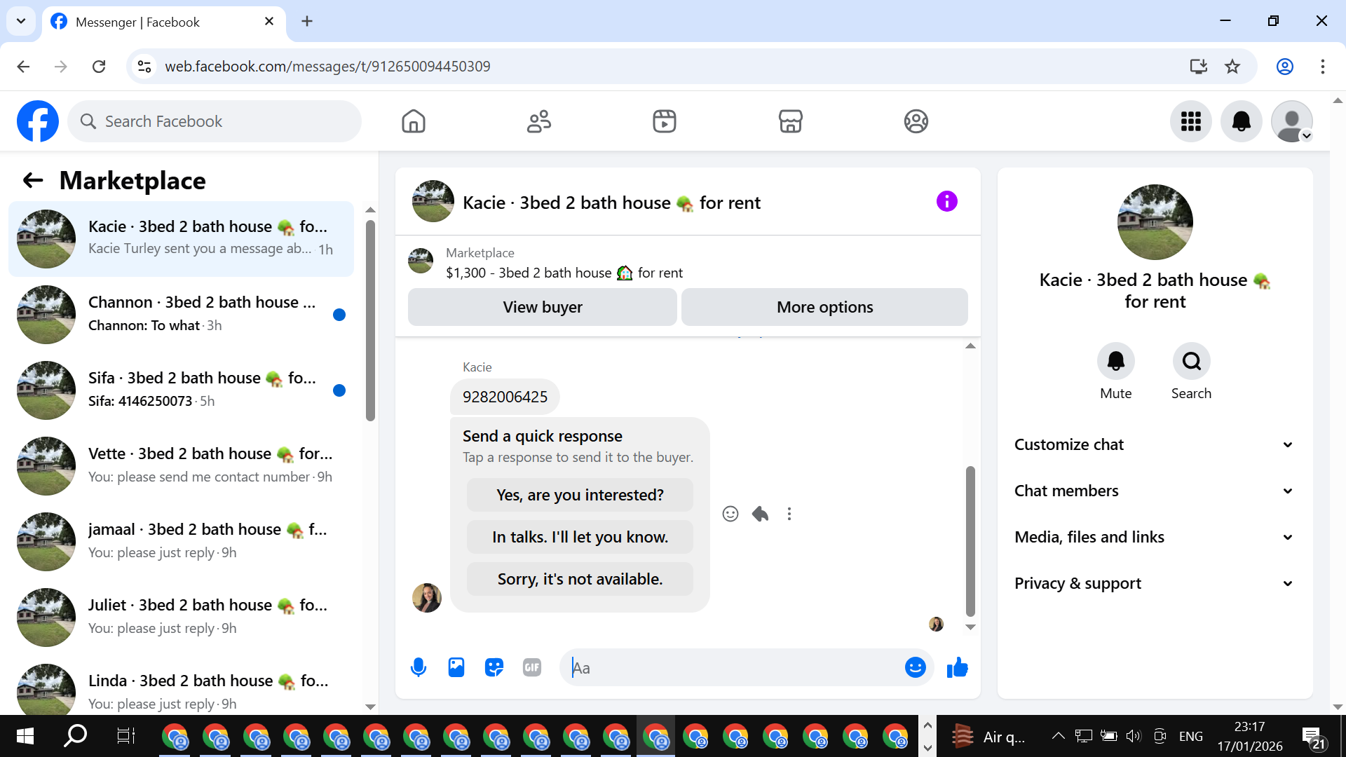Click the reply arrow icon beside message

[760, 514]
